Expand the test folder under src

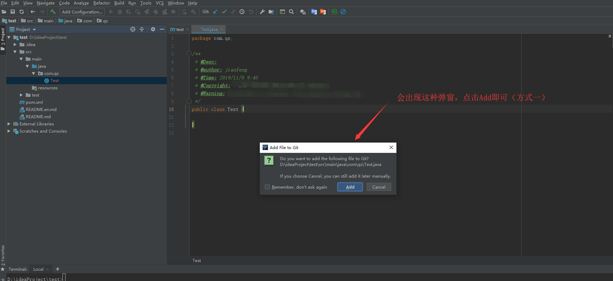21,95
